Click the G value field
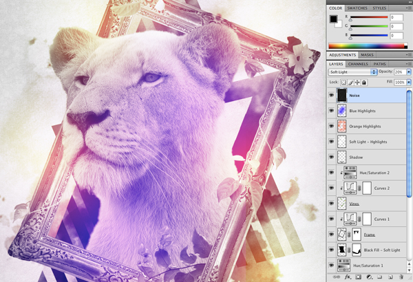 pos(396,26)
